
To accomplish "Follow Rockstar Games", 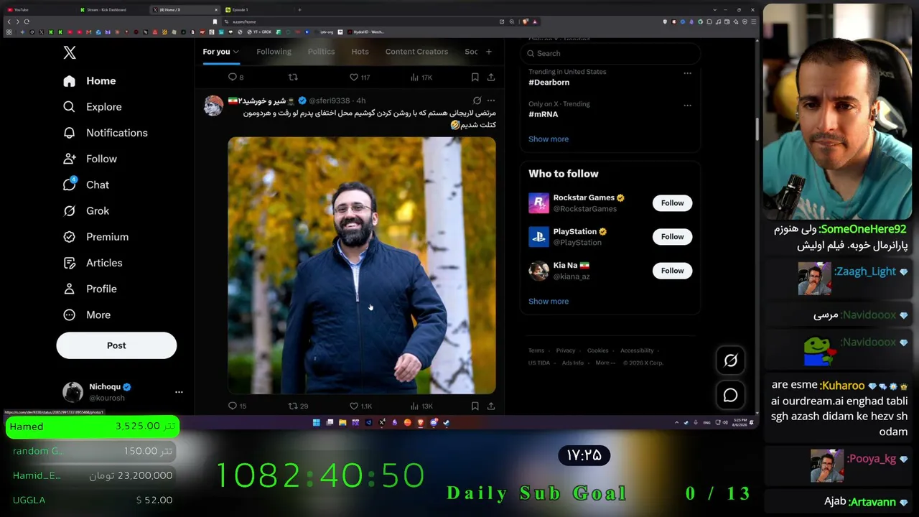I will [x=672, y=203].
